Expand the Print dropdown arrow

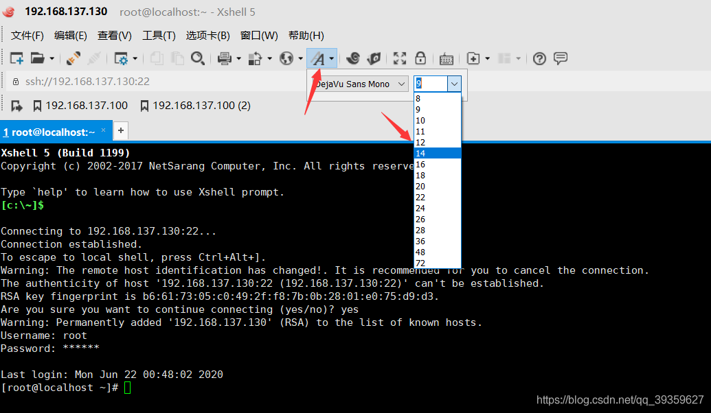[x=238, y=58]
